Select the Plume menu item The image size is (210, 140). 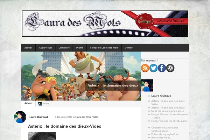pyautogui.click(x=80, y=48)
